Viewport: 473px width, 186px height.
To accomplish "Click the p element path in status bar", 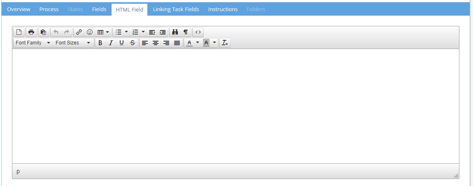I will (18, 171).
